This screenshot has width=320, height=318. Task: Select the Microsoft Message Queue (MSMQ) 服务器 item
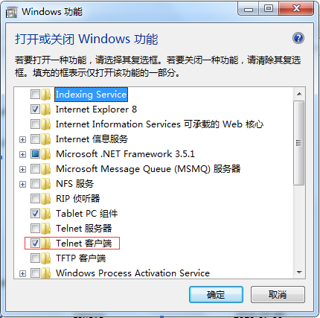[x=148, y=169]
